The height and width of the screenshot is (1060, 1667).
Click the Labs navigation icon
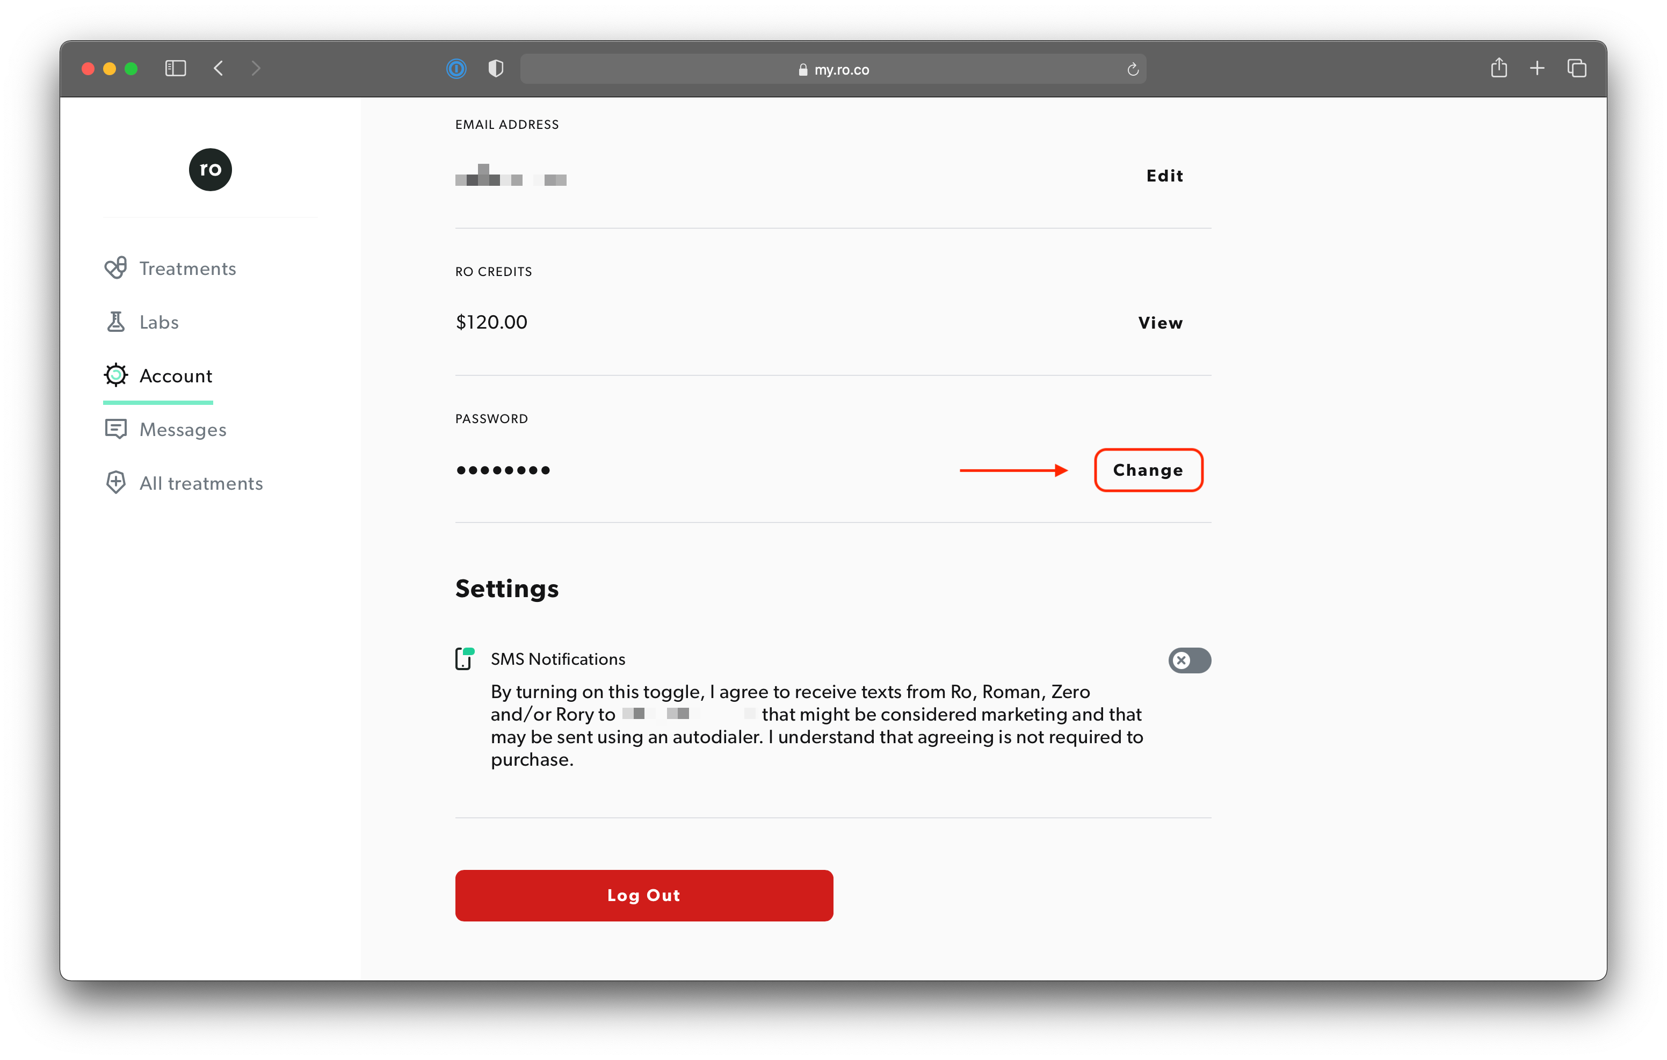click(115, 322)
